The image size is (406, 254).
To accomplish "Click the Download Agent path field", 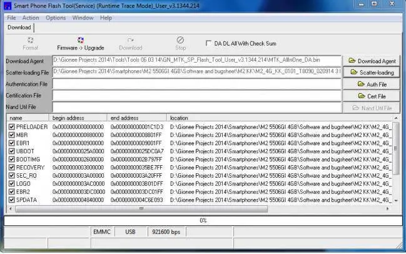I will [197, 61].
